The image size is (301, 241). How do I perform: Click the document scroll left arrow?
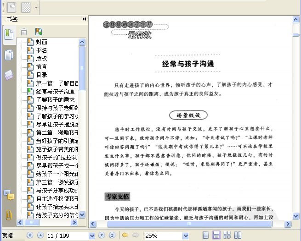[x=93, y=224]
